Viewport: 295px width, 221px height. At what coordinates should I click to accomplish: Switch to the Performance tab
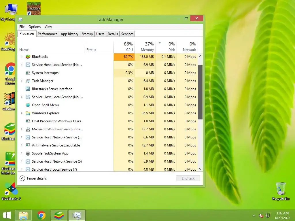coord(48,34)
